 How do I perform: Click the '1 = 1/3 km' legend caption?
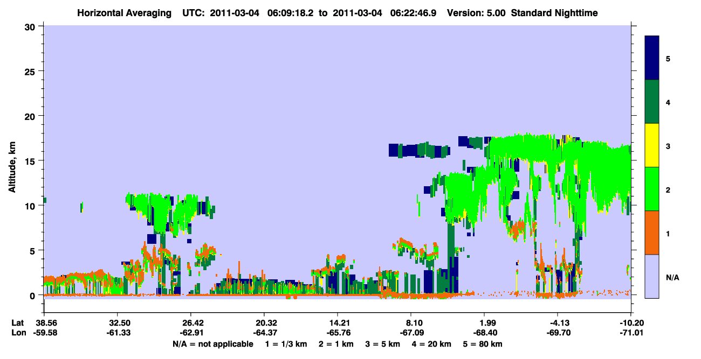(x=286, y=343)
